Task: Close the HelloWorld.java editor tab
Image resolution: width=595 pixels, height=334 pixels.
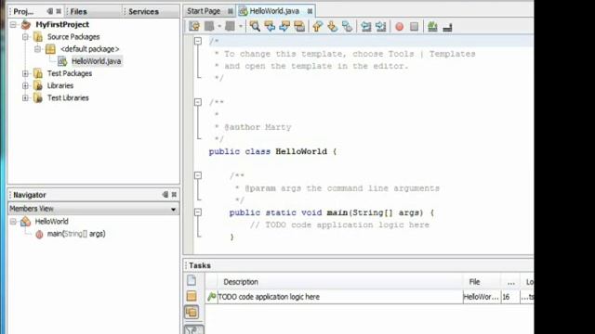Action: 310,11
